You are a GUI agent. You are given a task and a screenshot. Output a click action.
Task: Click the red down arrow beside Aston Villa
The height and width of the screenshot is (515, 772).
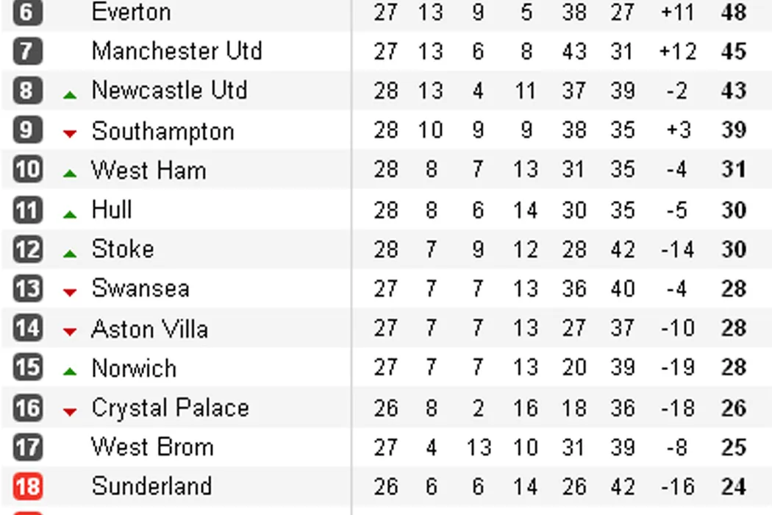tap(70, 332)
